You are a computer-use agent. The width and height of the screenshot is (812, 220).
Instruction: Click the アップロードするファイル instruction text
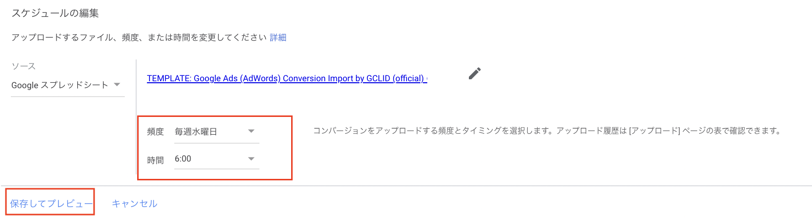tap(139, 38)
